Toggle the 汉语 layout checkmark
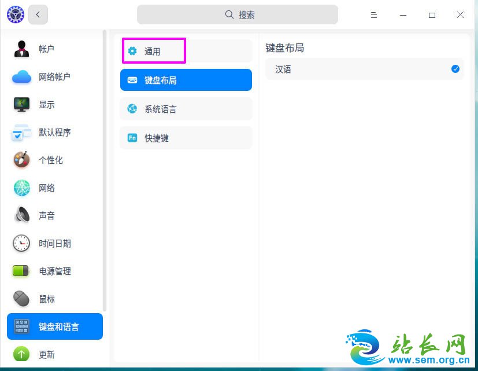 click(455, 69)
